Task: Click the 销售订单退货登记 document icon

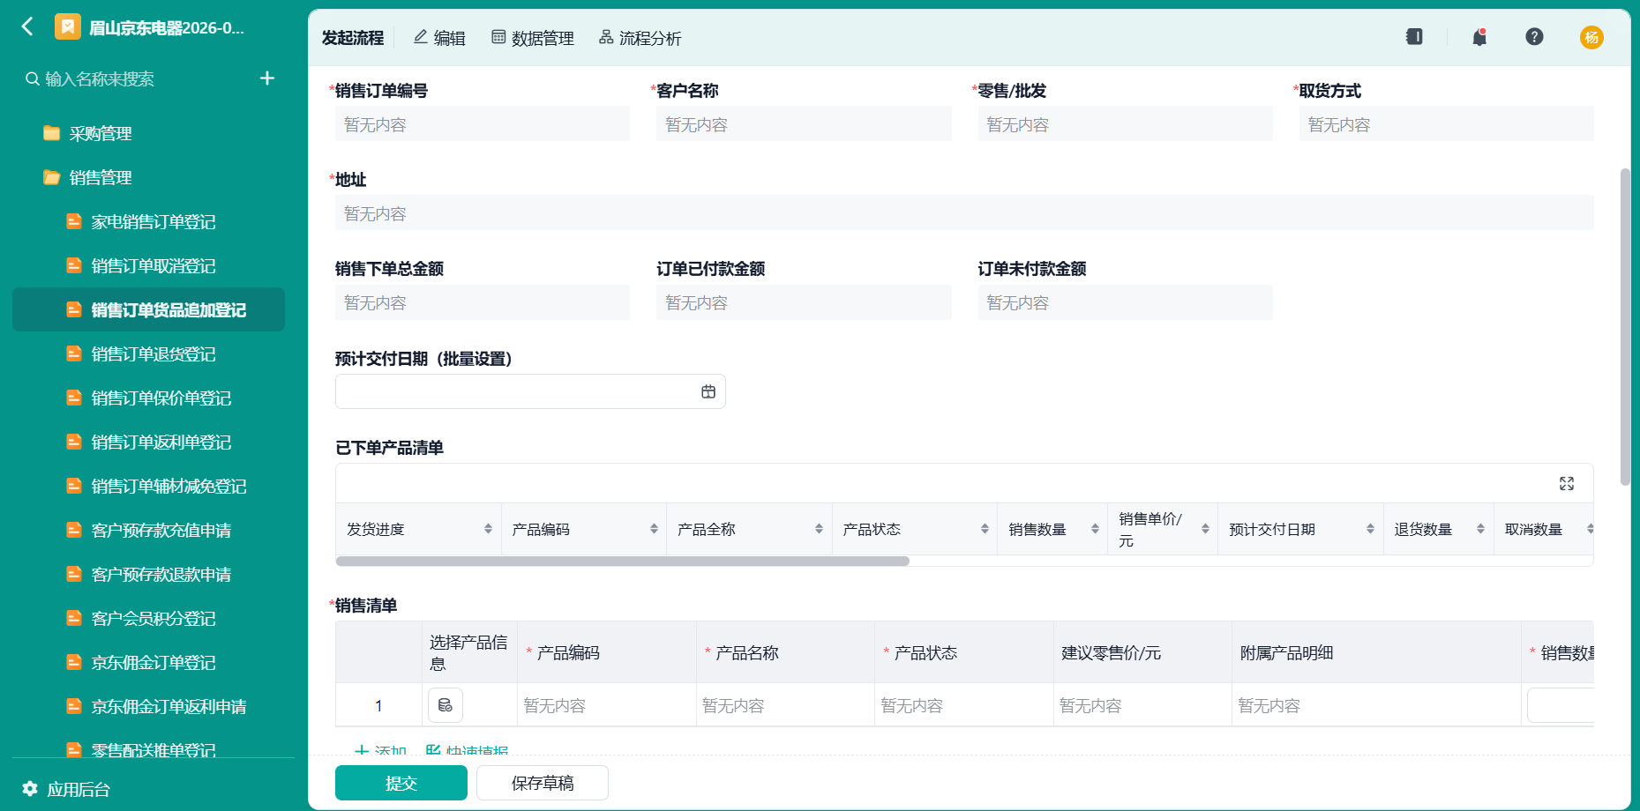Action: [74, 353]
